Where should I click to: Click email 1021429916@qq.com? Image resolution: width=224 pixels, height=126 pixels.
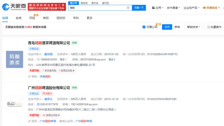coord(84,104)
